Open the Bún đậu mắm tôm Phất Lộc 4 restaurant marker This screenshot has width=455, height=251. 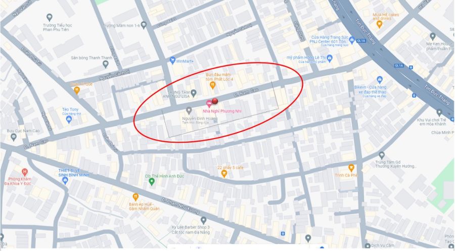click(212, 85)
